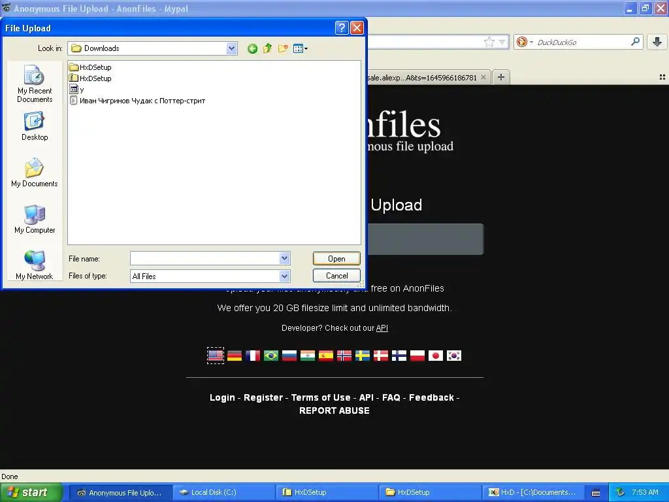Viewport: 669px width, 502px height.
Task: Open the URL history dropdown arrow
Action: (502, 42)
